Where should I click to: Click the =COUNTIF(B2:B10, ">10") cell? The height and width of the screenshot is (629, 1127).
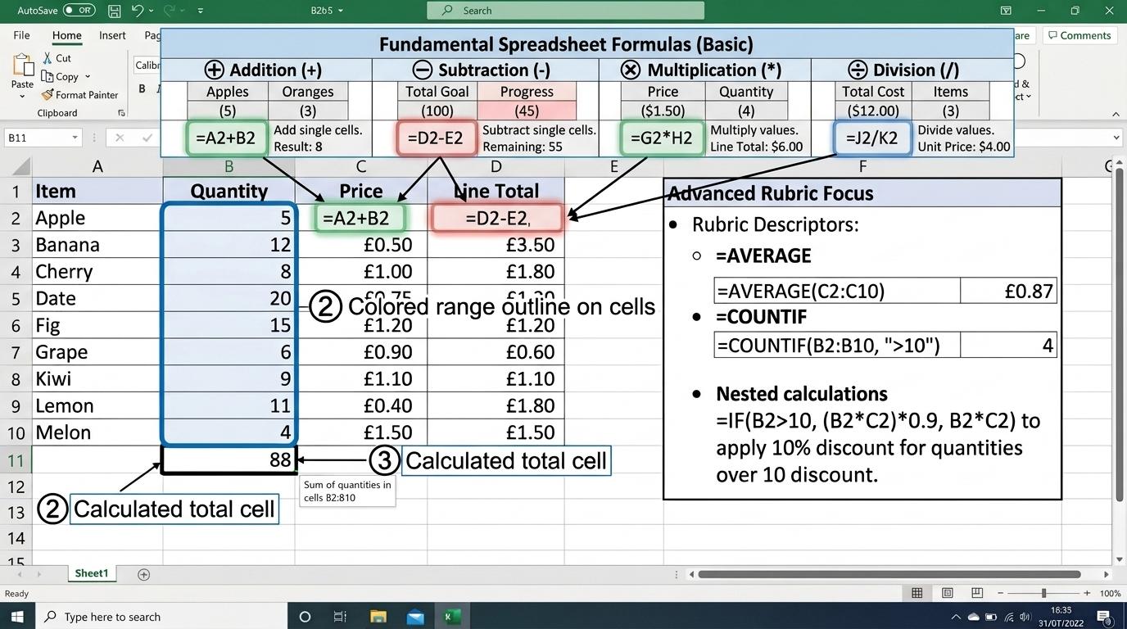(837, 345)
